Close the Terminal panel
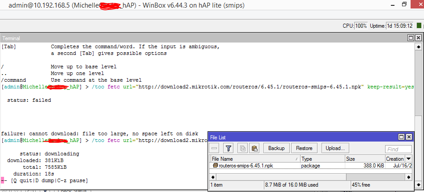 pos(418,38)
